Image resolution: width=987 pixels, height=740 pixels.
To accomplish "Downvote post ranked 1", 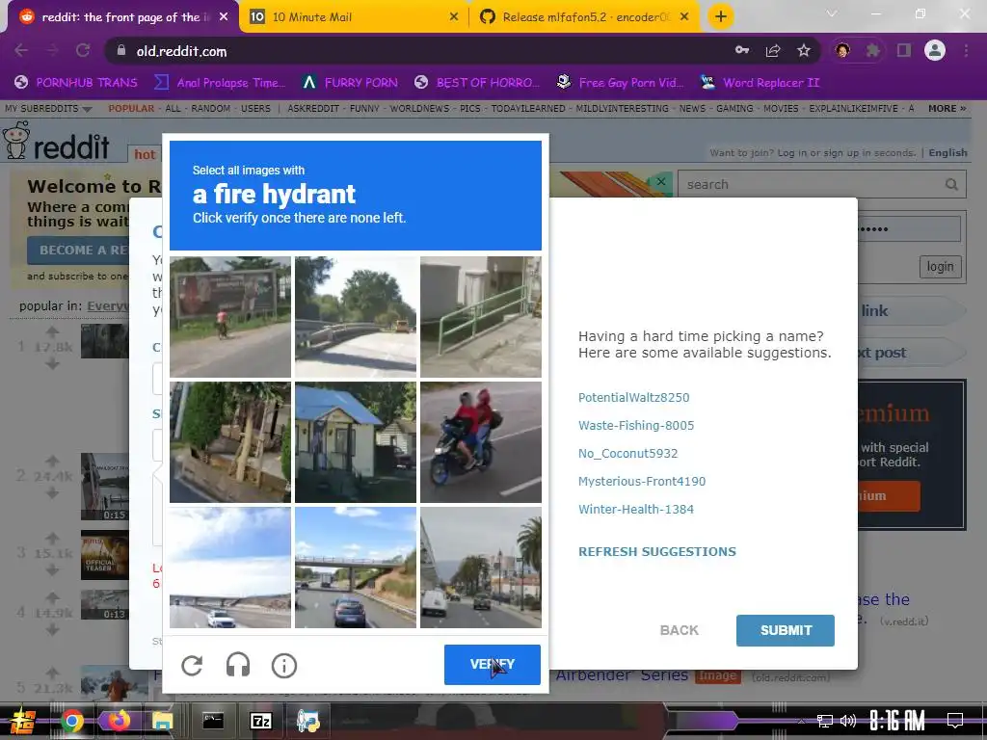I will pos(52,363).
